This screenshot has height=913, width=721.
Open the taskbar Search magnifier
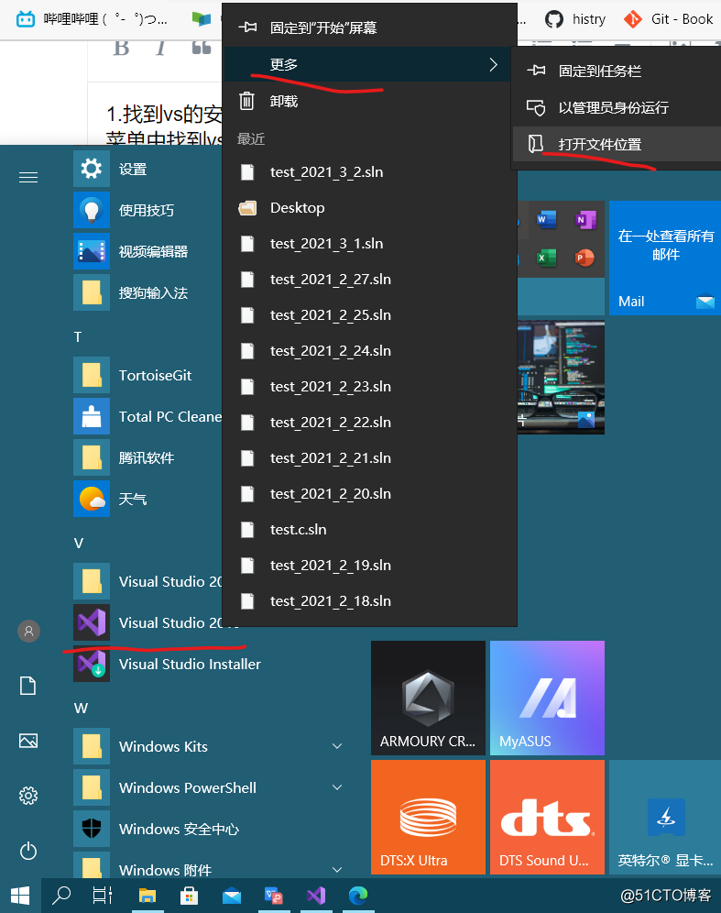click(x=61, y=896)
